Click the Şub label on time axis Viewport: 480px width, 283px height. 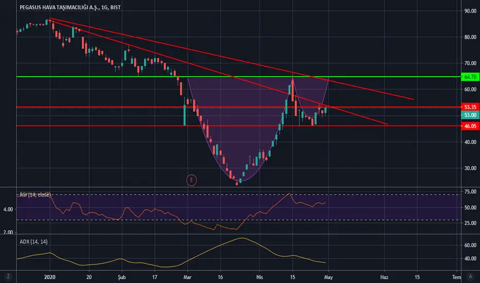[x=122, y=277]
